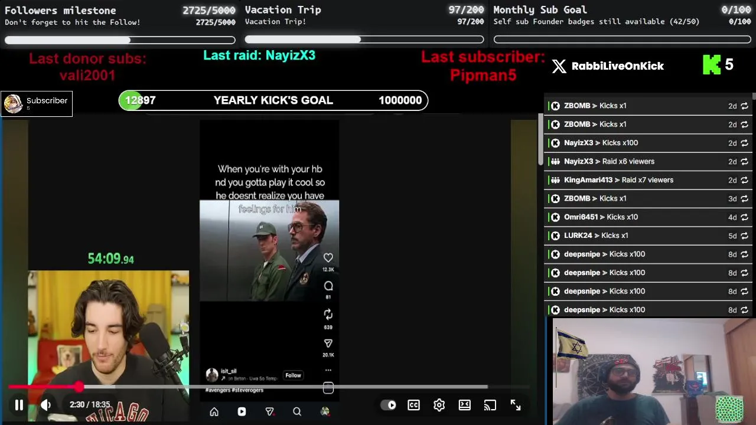Select KingAmari413 Raid x7 viewers row
756x425 pixels.
point(648,180)
